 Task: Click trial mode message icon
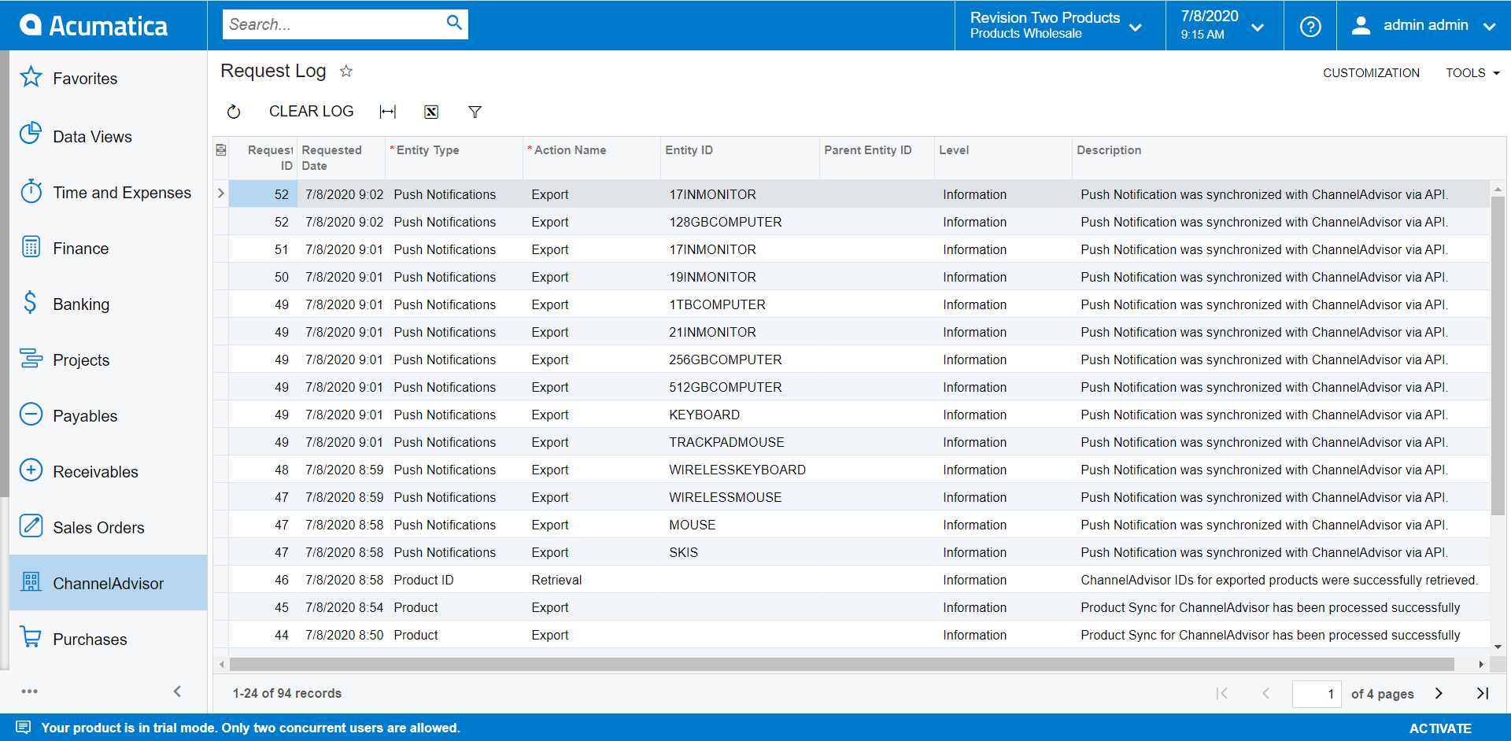coord(23,728)
